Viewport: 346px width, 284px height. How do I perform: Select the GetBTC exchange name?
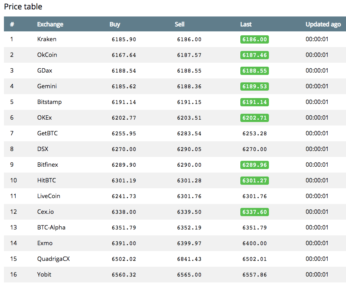click(x=47, y=133)
